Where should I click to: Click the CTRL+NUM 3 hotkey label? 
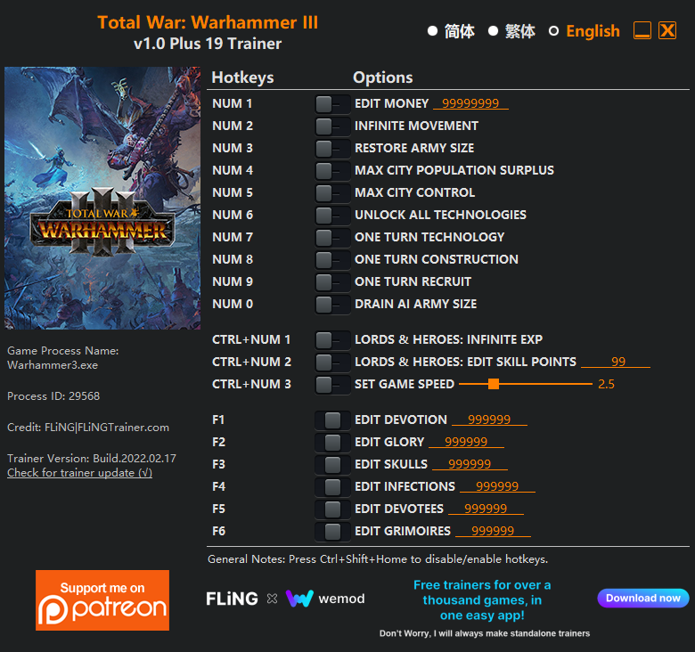[x=251, y=384]
